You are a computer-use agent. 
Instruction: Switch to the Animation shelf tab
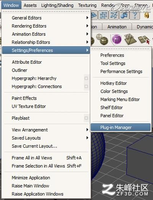pos(117,27)
